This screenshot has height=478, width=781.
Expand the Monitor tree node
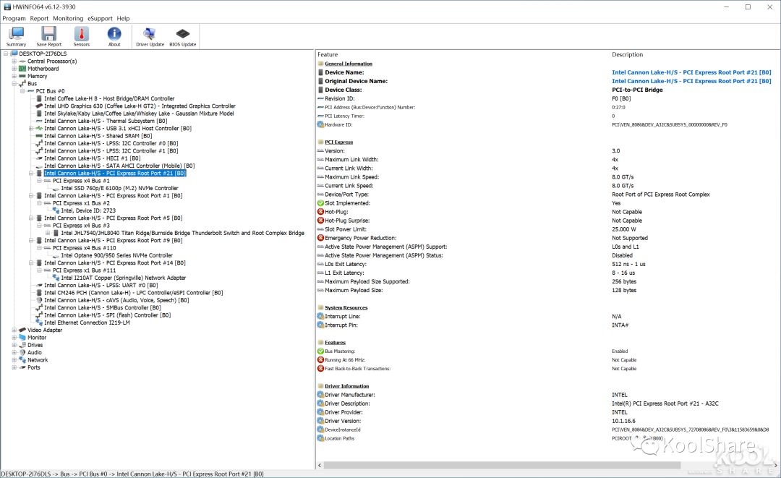(14, 337)
